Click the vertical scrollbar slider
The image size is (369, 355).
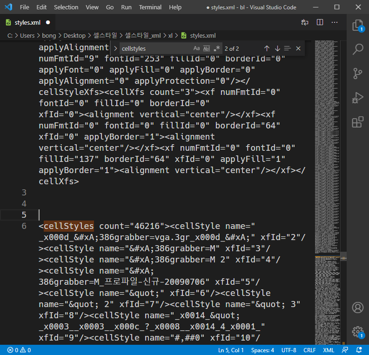pyautogui.click(x=343, y=256)
